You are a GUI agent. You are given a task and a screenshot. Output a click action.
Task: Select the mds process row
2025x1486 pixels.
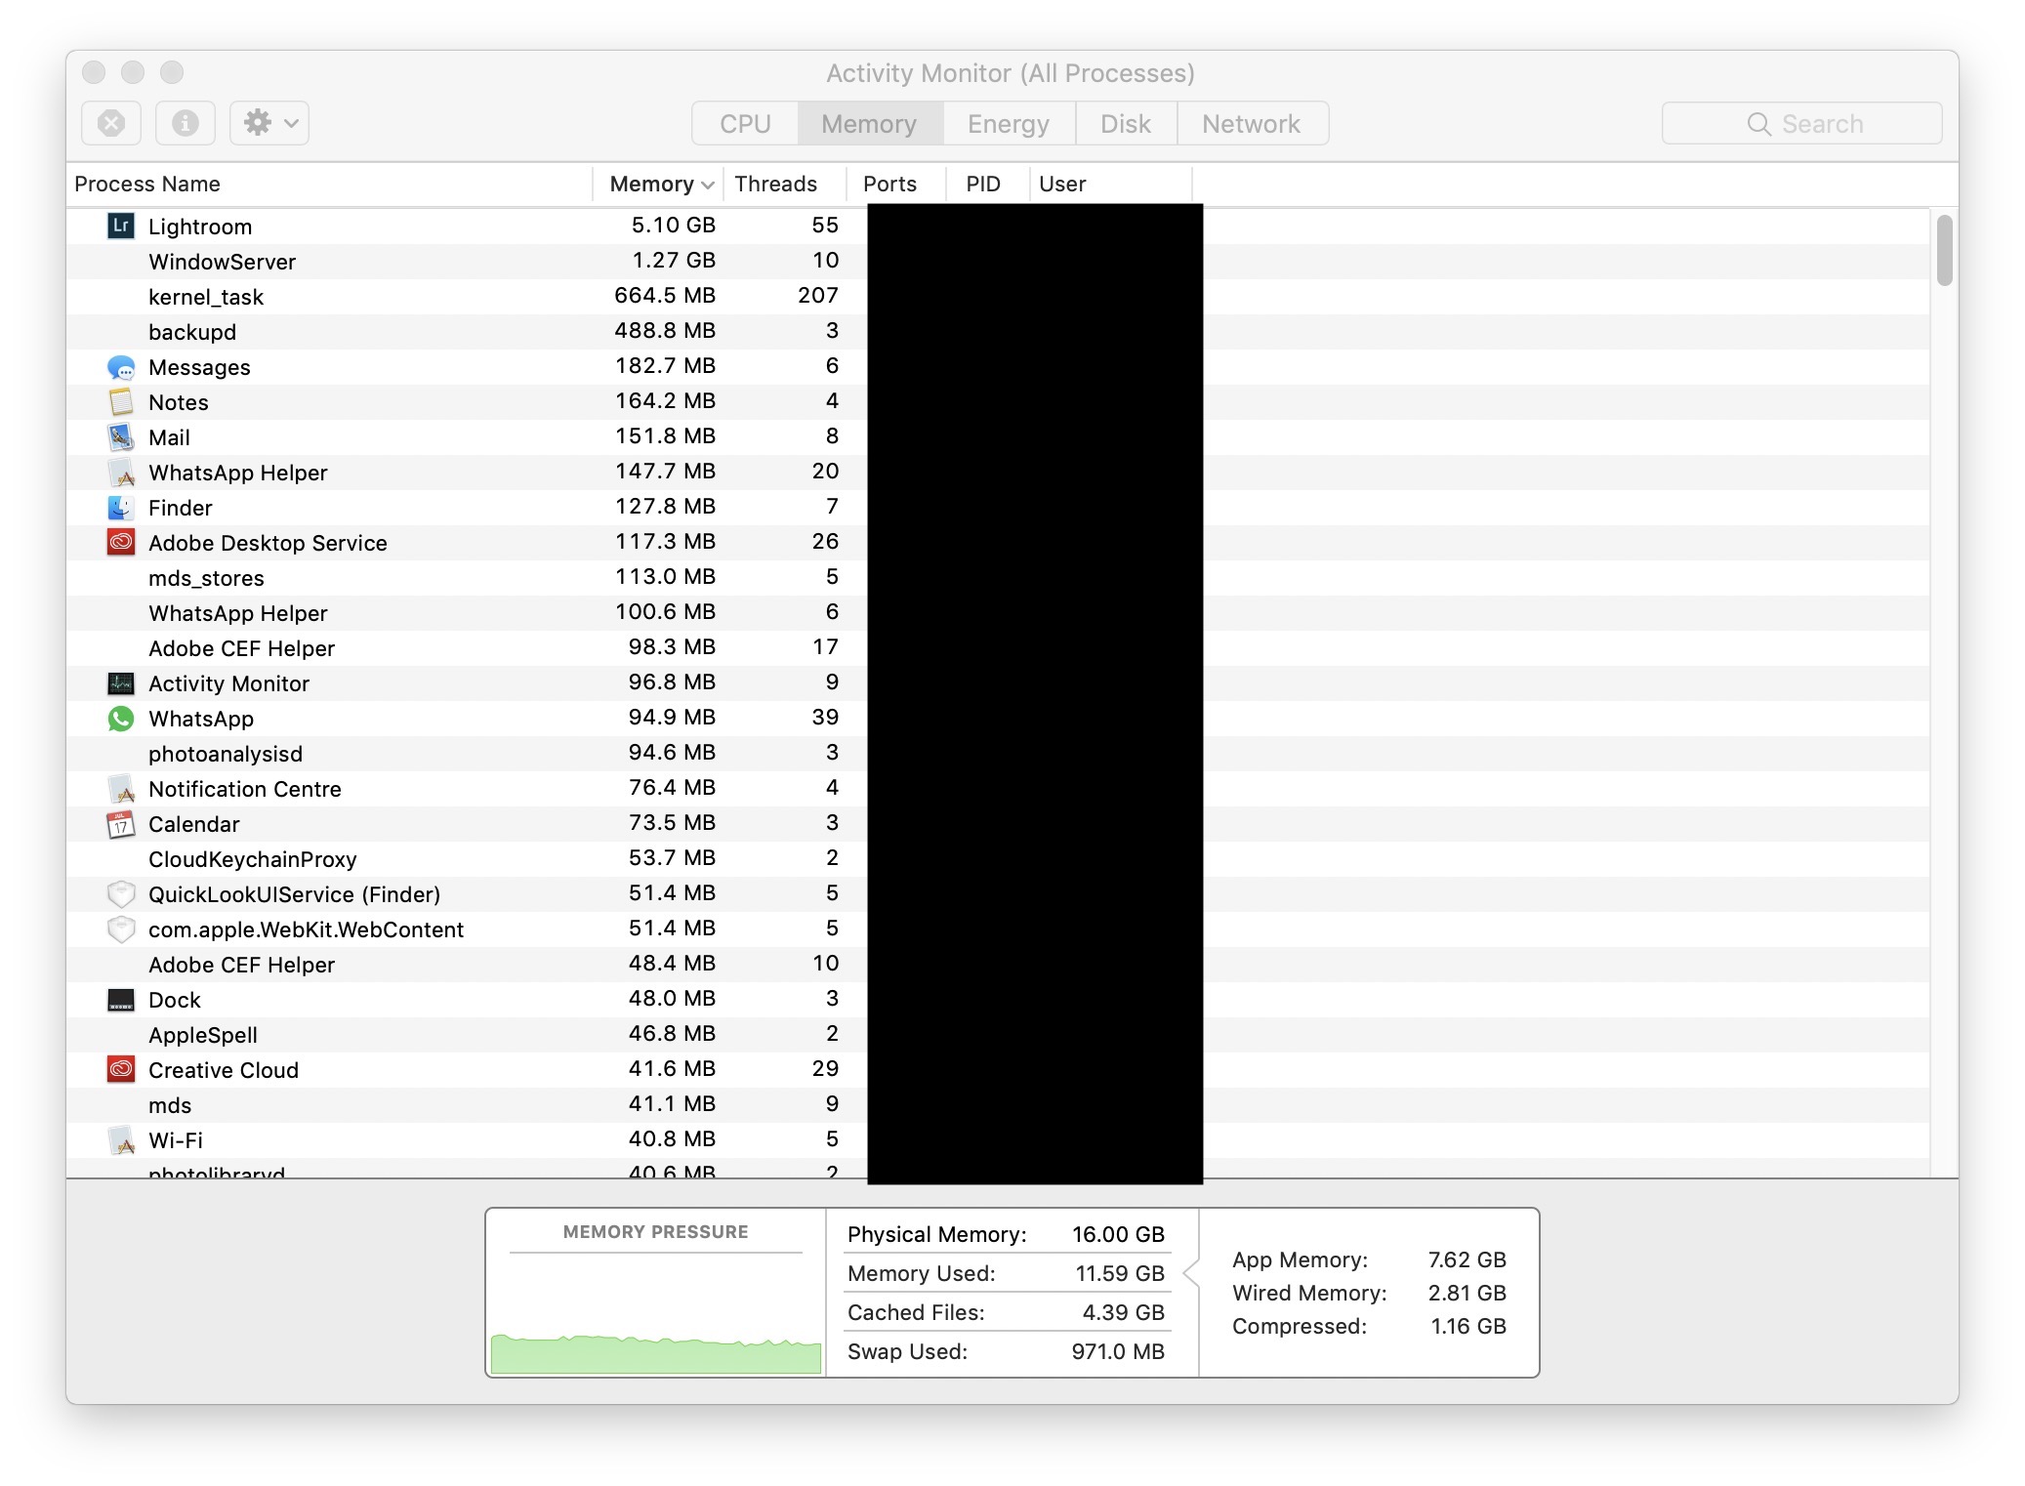click(998, 1105)
